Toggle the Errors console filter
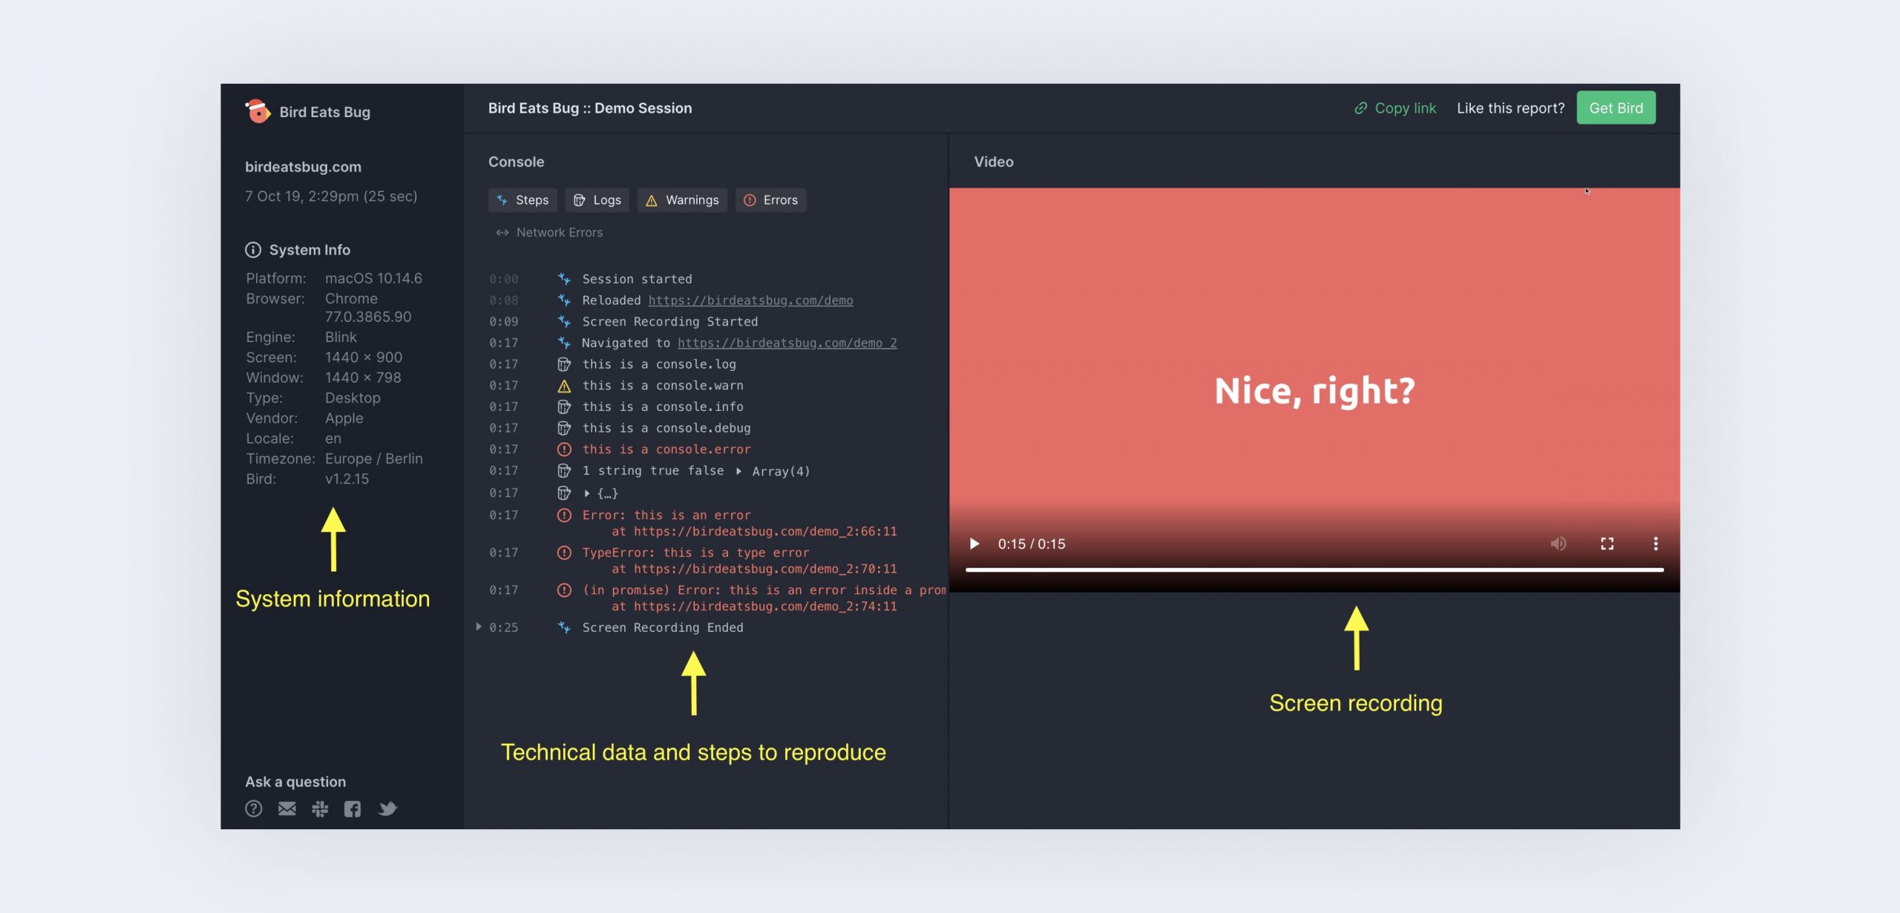Screen dimensions: 1900x913 tap(770, 200)
